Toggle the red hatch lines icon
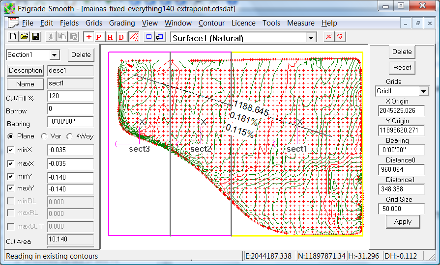The width and height of the screenshot is (440, 265). click(133, 37)
